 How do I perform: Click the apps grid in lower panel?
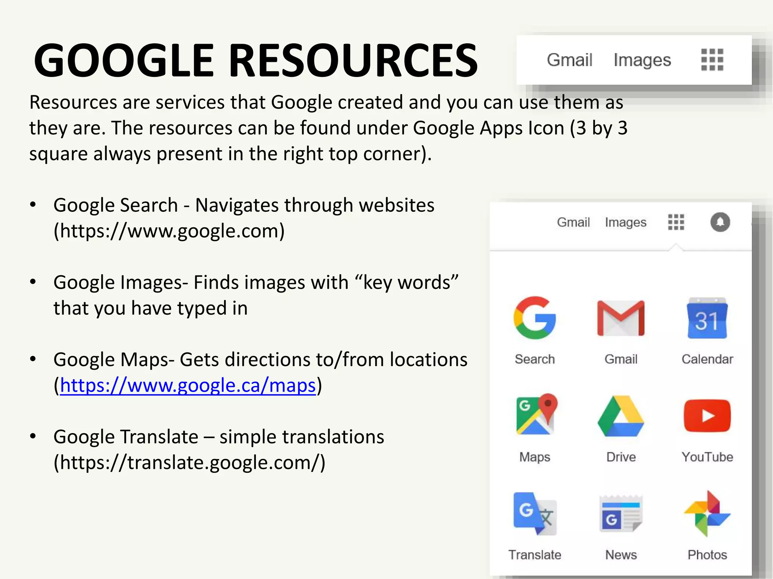click(676, 222)
